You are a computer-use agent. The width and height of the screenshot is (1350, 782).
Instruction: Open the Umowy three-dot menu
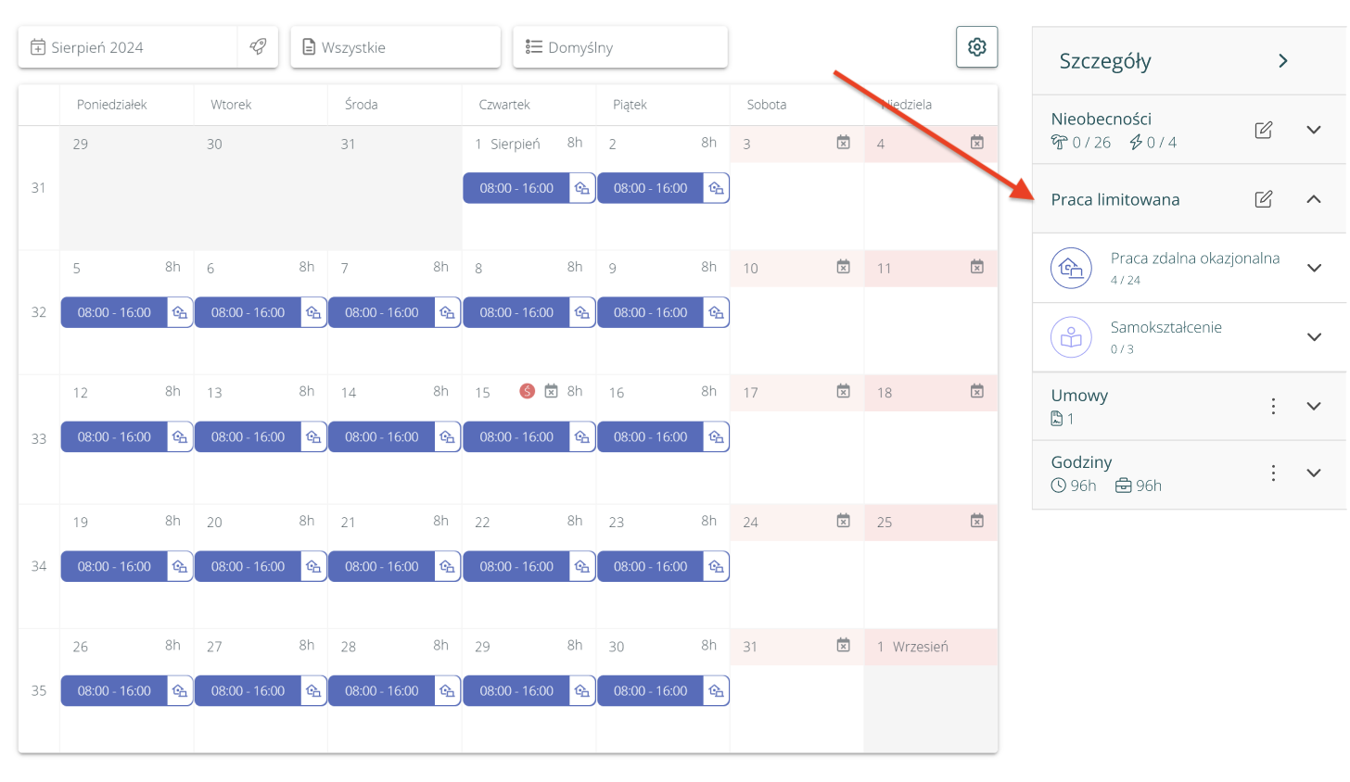1273,406
